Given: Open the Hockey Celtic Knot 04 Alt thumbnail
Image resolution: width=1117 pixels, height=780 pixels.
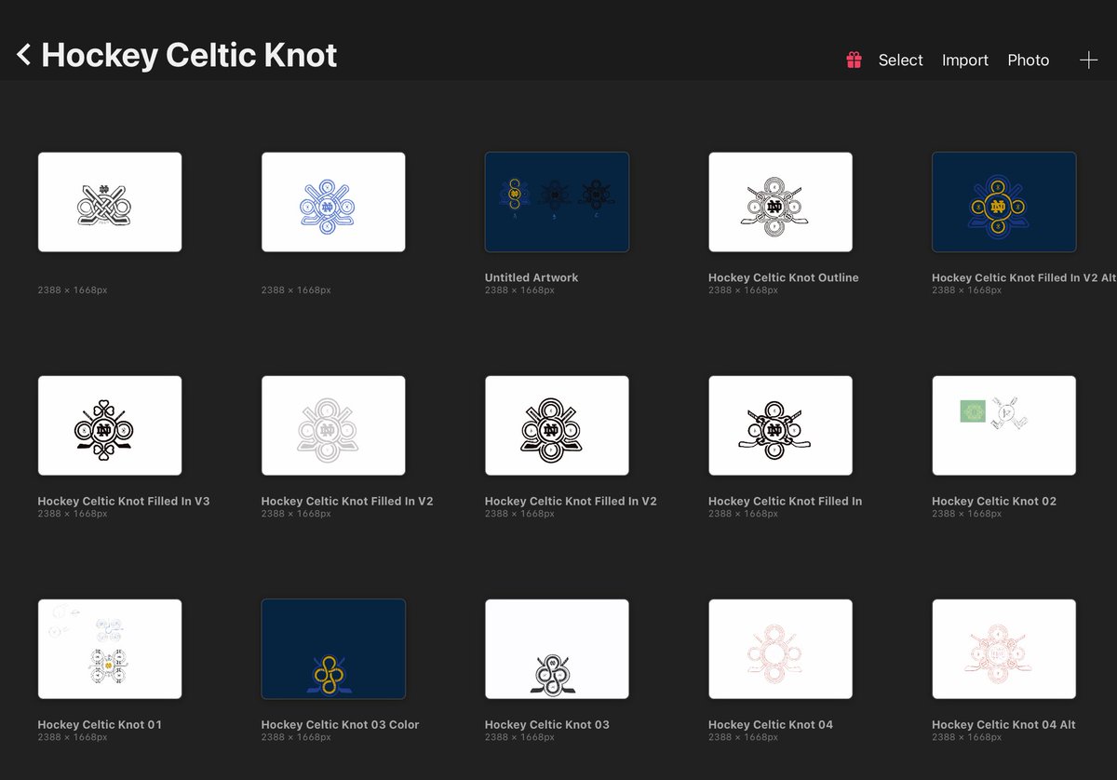Looking at the screenshot, I should coord(1003,649).
